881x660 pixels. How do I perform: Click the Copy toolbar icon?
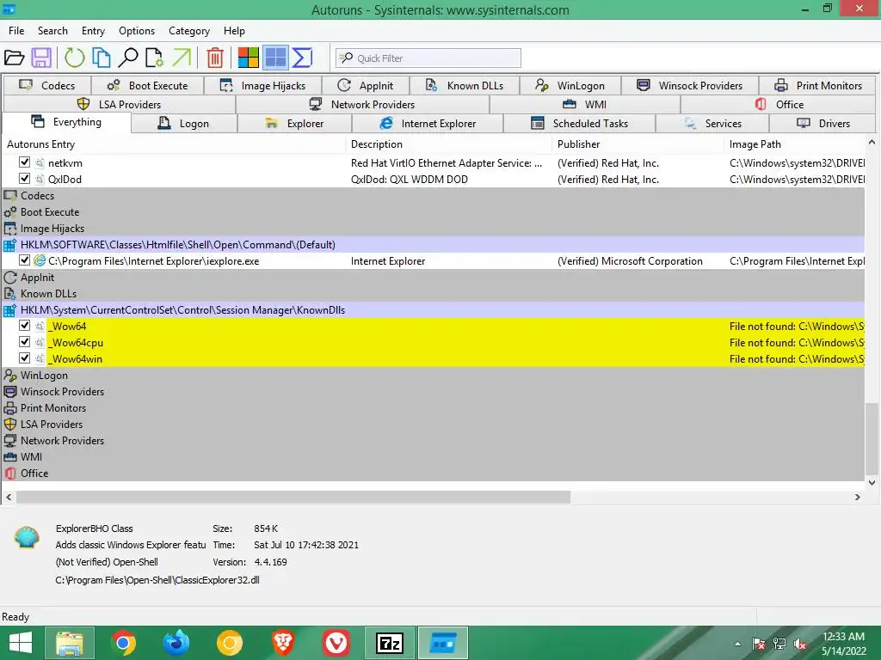coord(102,58)
